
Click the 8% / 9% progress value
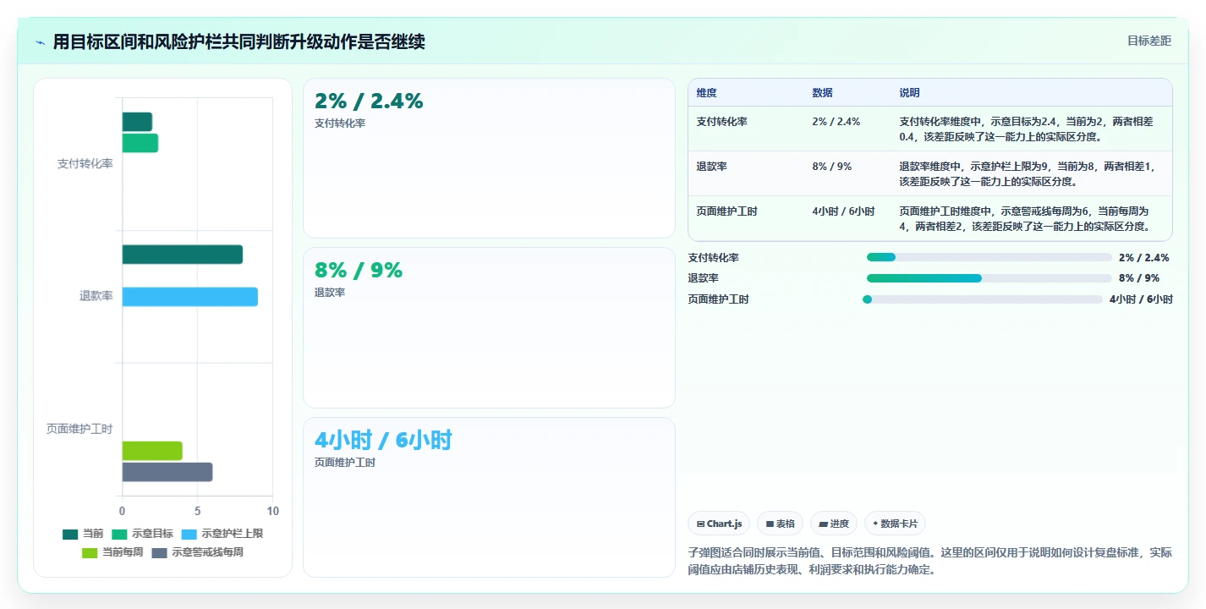click(1138, 278)
